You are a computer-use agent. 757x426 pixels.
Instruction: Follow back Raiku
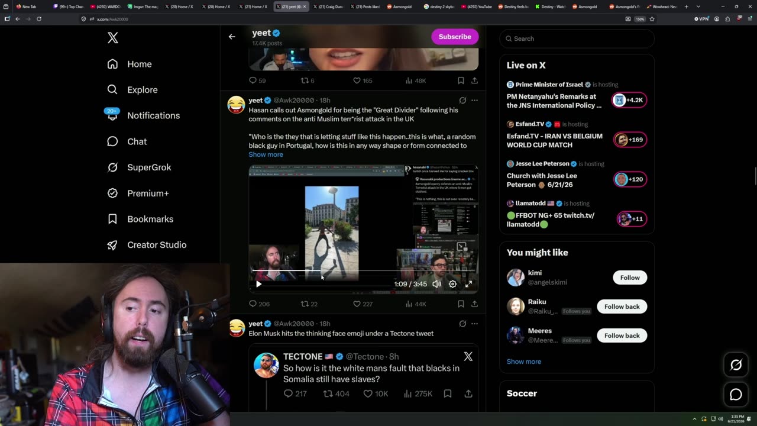tap(622, 306)
